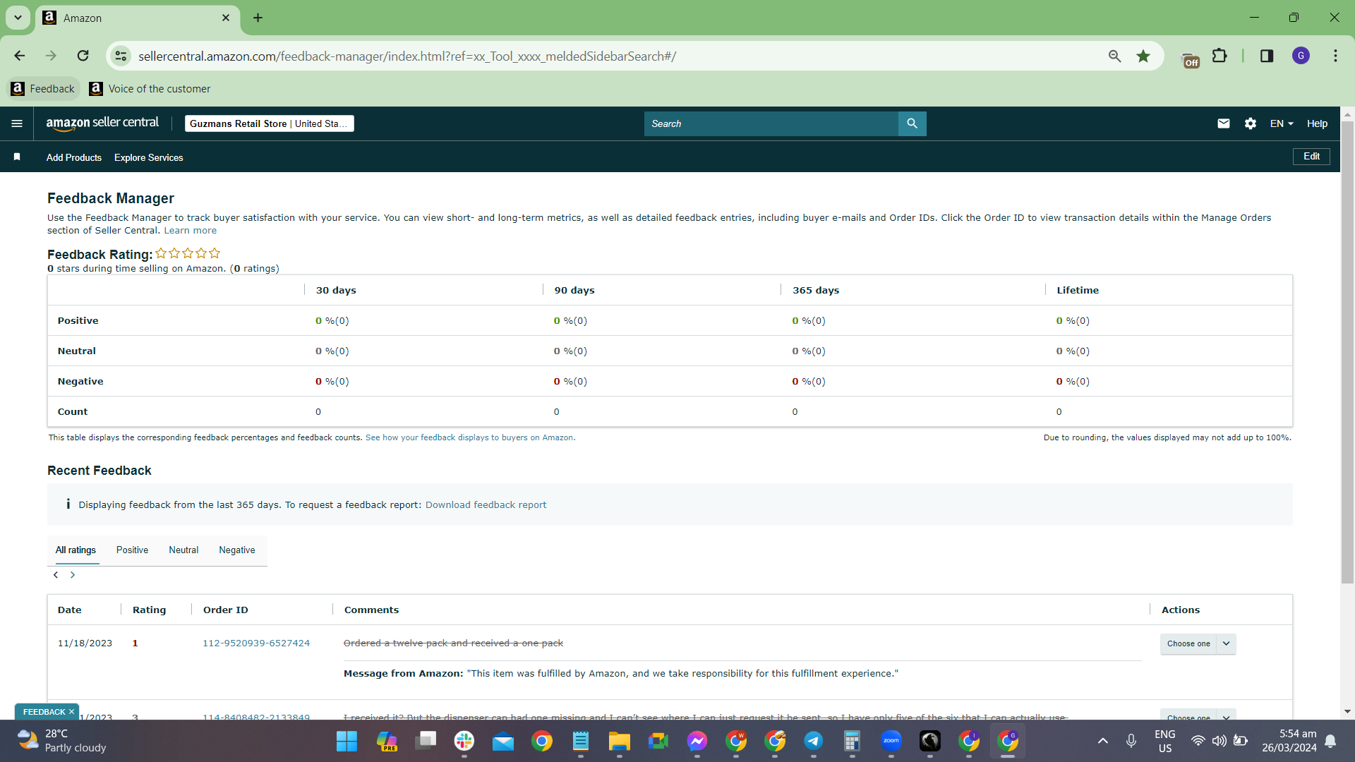Screen dimensions: 1355x762
Task: Click the zoom magnifier icon in address bar
Action: coord(1114,56)
